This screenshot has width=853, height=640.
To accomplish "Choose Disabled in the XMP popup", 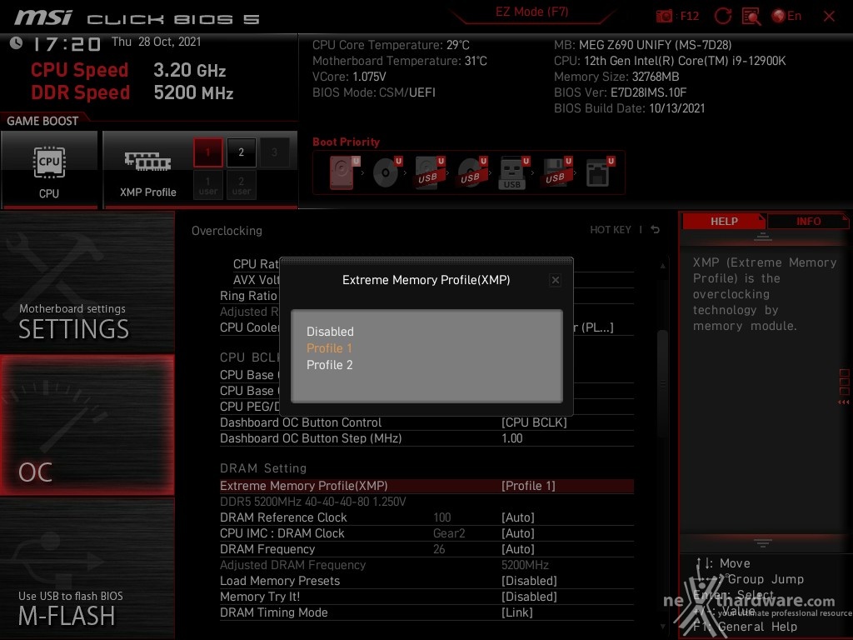I will (x=330, y=332).
